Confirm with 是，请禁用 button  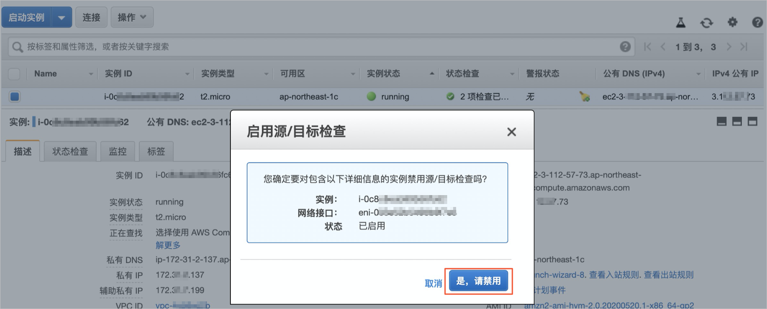point(479,281)
